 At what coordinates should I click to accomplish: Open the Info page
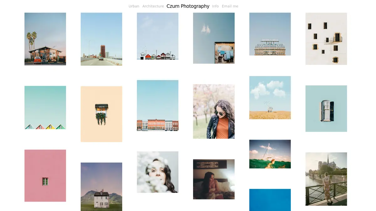(x=215, y=6)
